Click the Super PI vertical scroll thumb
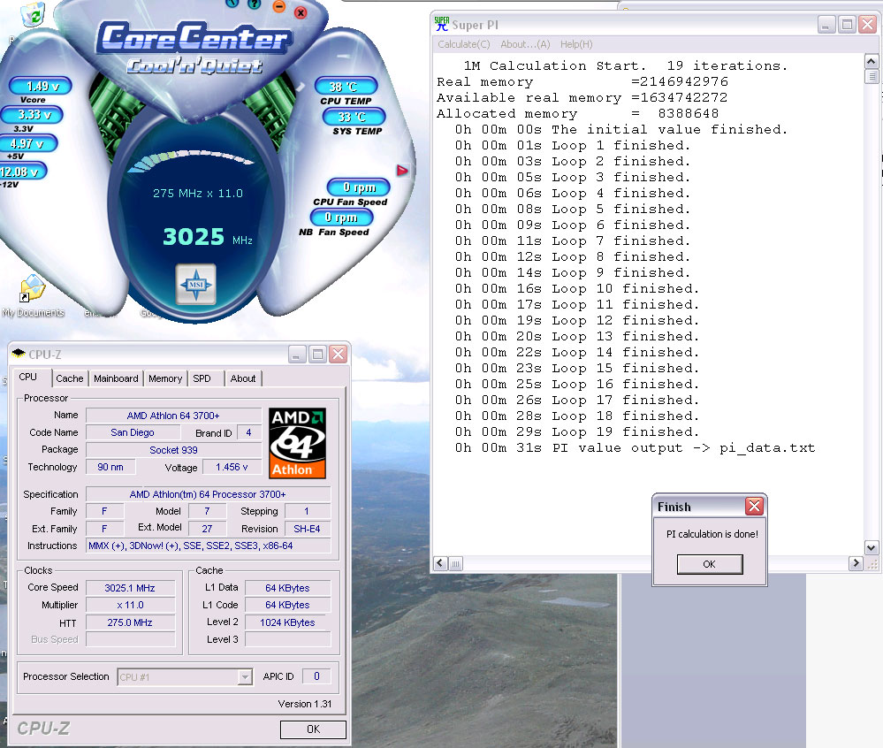This screenshot has height=748, width=883. pyautogui.click(x=871, y=76)
